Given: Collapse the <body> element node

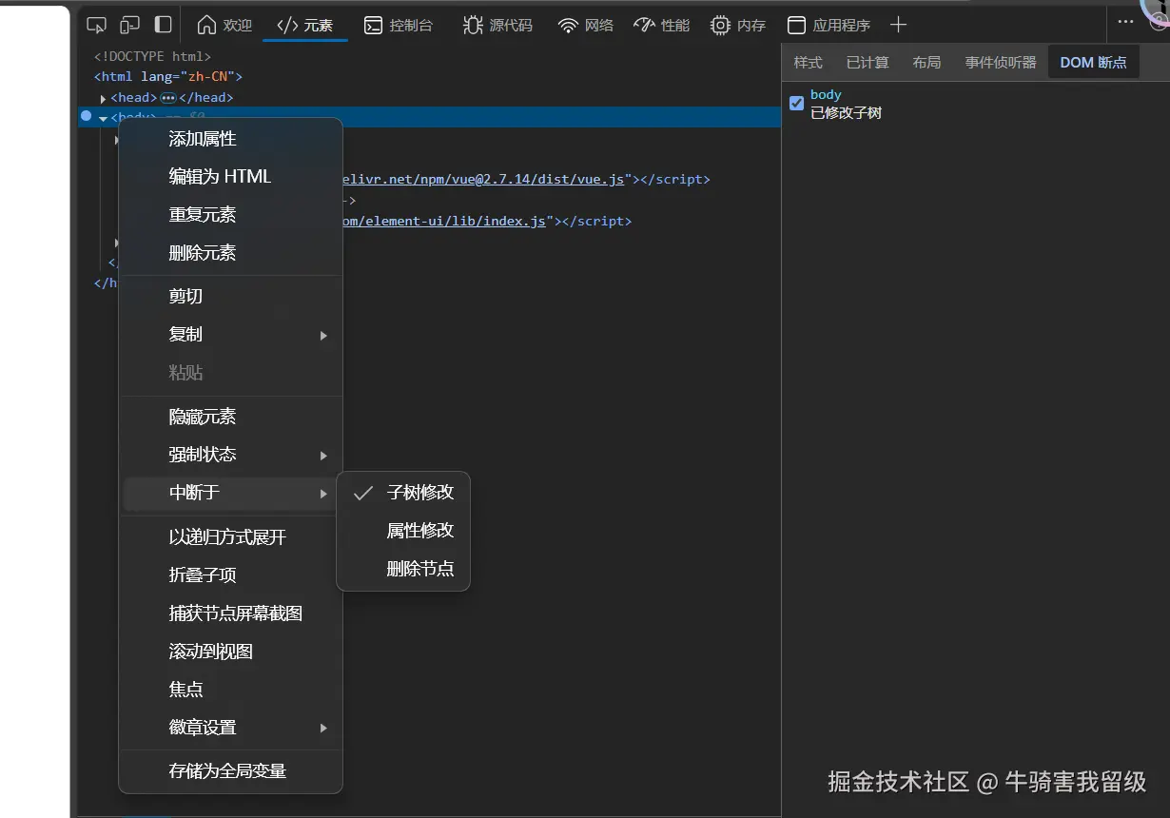Looking at the screenshot, I should 104,117.
